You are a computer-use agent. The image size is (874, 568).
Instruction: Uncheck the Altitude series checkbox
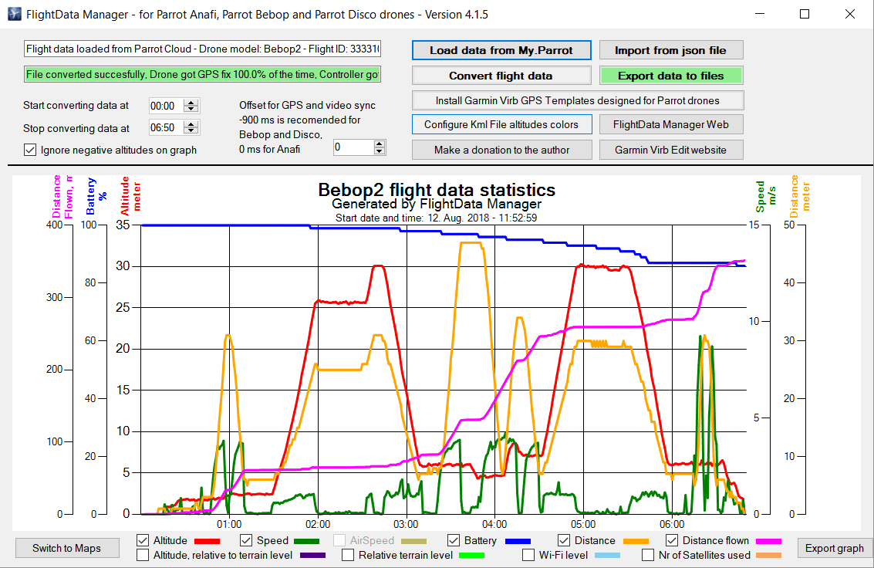[x=143, y=540]
